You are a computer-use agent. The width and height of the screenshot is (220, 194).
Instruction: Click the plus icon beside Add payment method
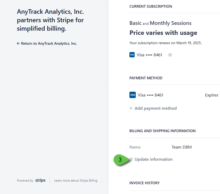click(131, 108)
